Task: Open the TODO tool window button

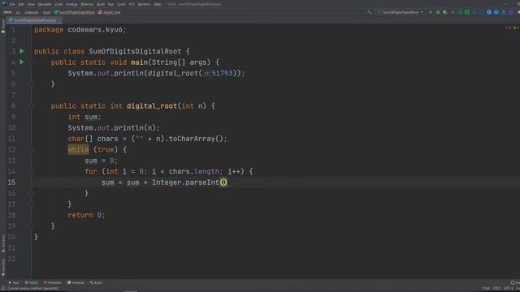Action: (x=31, y=283)
